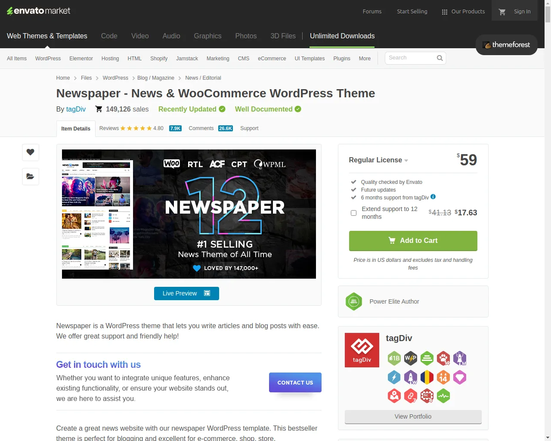Image resolution: width=551 pixels, height=441 pixels.
Task: Click the Our Products grid icon
Action: point(445,12)
